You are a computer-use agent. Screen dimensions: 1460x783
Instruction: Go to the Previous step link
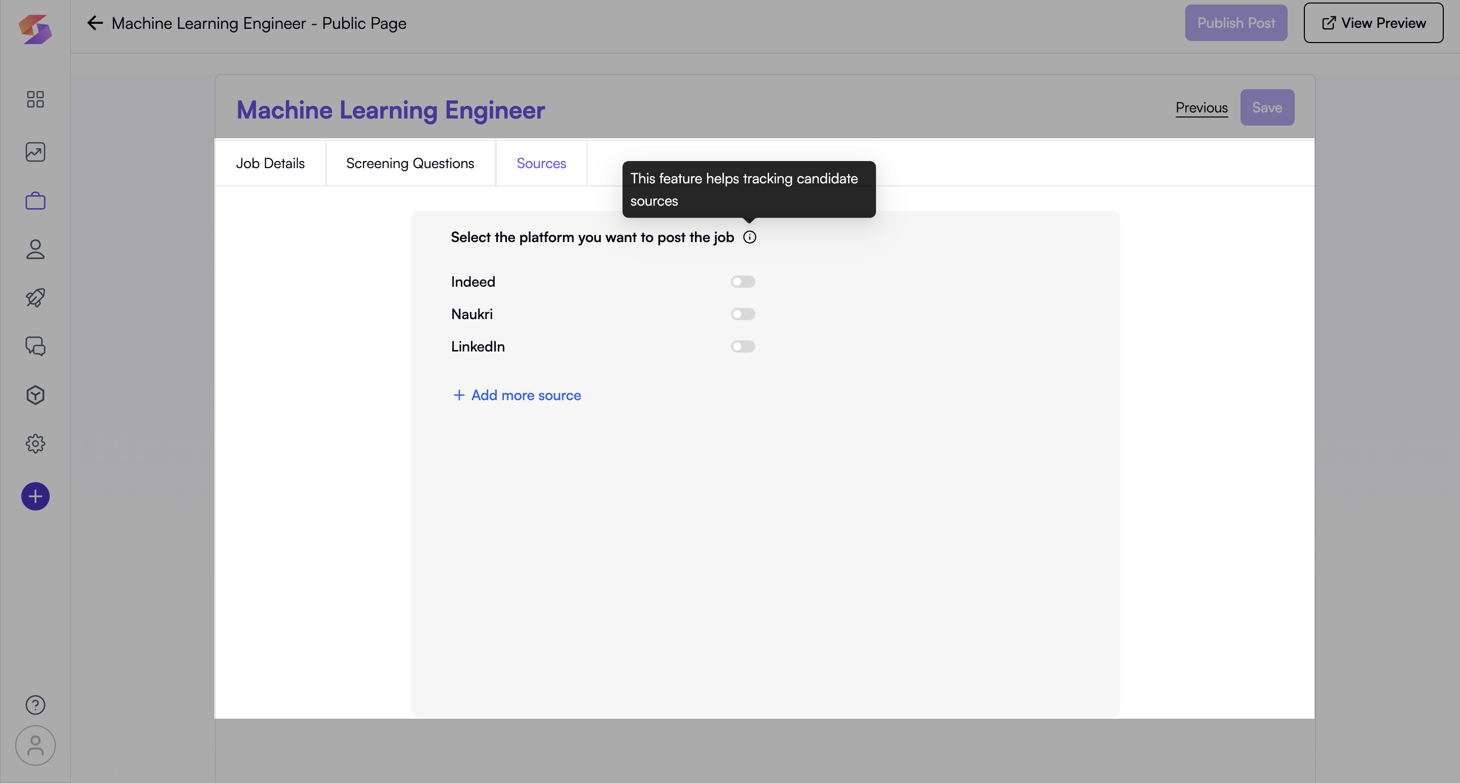click(1201, 107)
